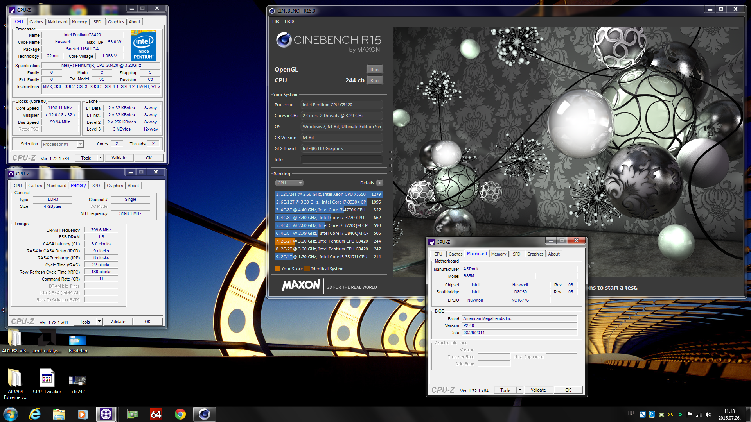Image resolution: width=751 pixels, height=422 pixels.
Task: Click the HU language indicator in taskbar
Action: pos(630,413)
